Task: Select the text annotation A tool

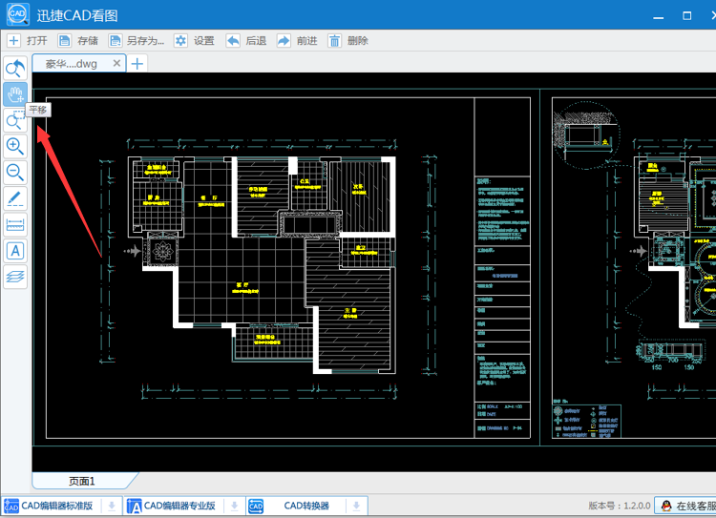Action: 15,251
